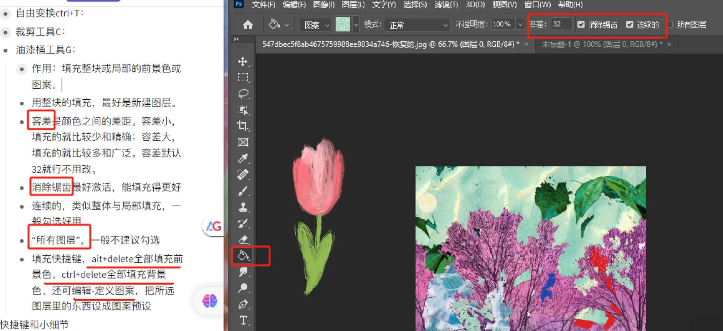Activate the Crop tool

[243, 126]
